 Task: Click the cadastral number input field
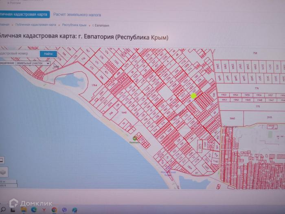tap(18, 53)
